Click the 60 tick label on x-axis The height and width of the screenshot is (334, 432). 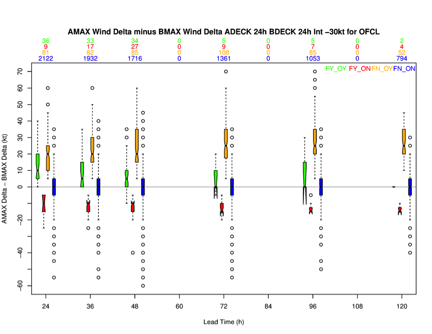pos(179,306)
